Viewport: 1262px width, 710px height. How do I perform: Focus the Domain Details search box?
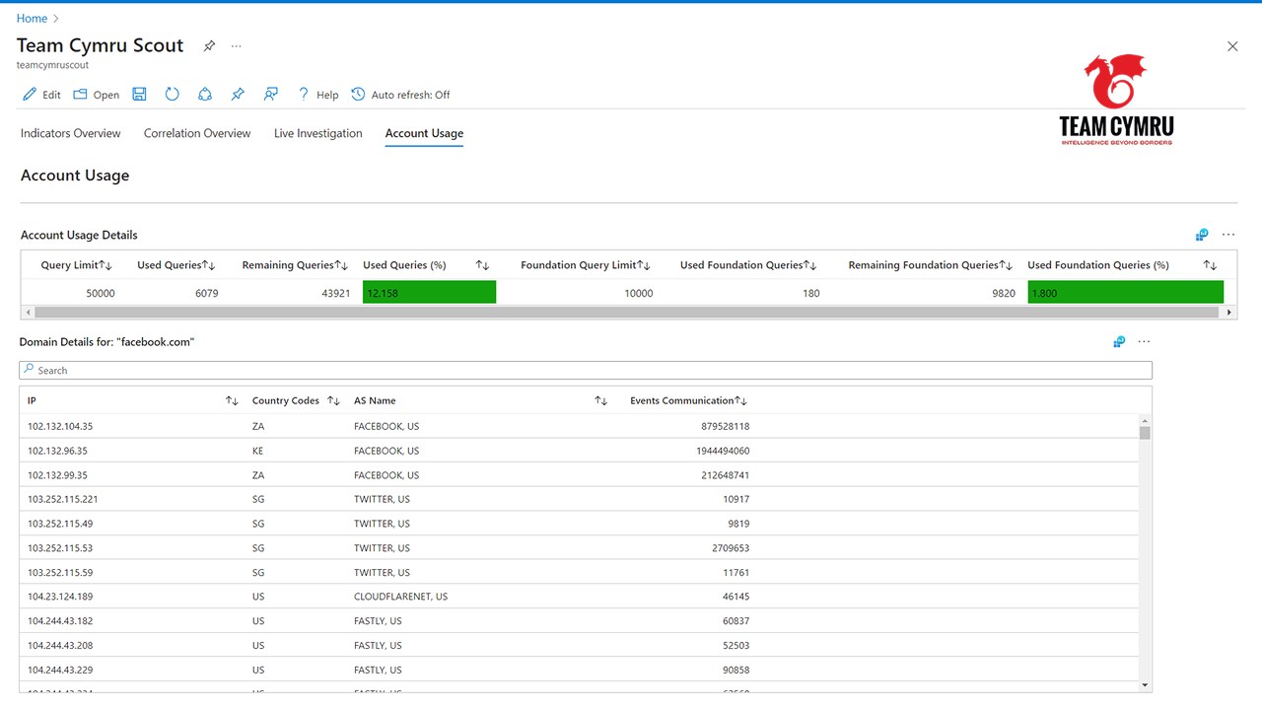[586, 370]
